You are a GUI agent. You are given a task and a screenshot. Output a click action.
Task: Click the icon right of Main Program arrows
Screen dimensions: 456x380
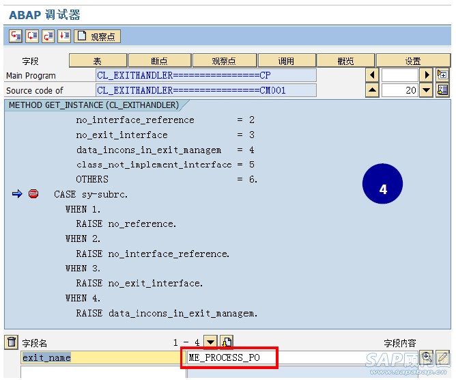442,75
